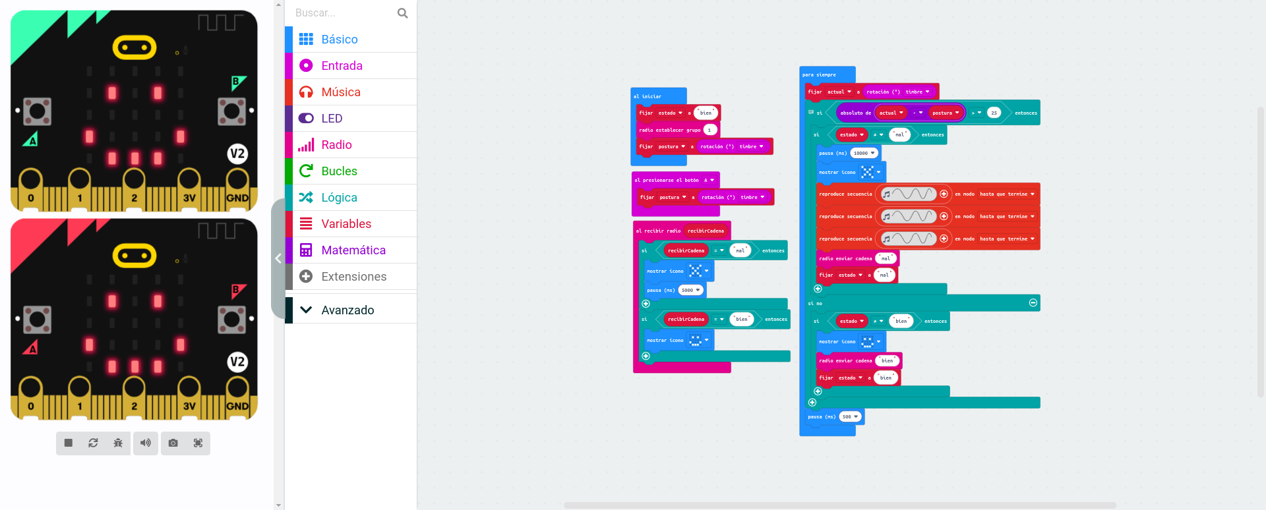Open estado variable dropdown in 'al iniciar' block
Screen dimensions: 1266x510
670,113
